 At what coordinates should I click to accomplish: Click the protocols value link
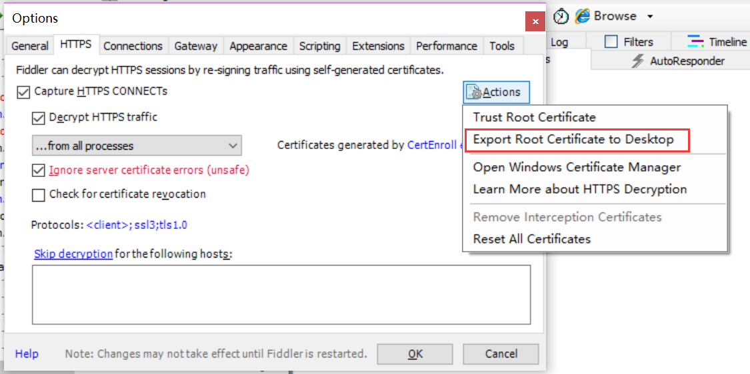[137, 224]
